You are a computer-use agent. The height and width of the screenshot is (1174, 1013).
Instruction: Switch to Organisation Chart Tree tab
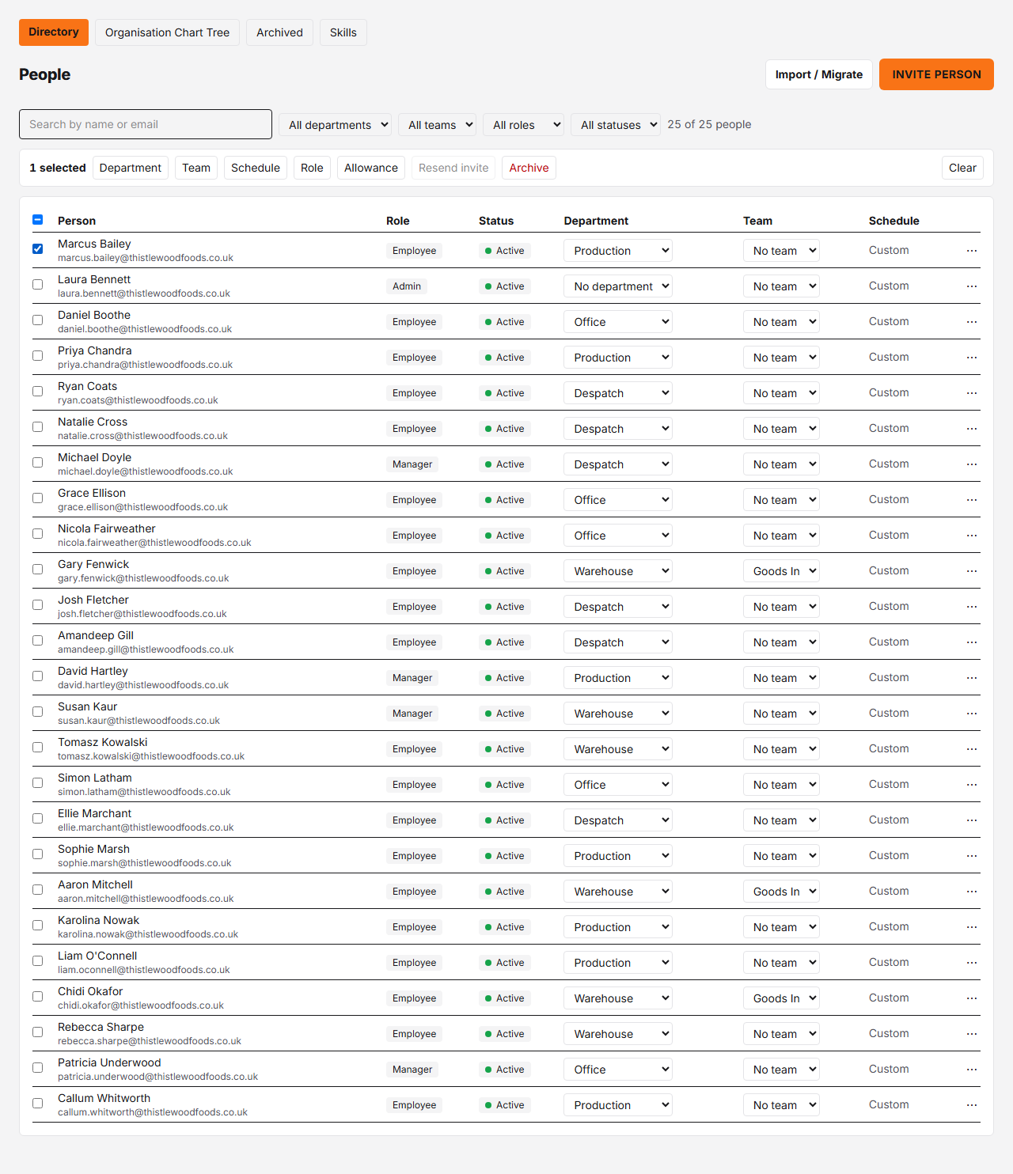click(x=167, y=32)
